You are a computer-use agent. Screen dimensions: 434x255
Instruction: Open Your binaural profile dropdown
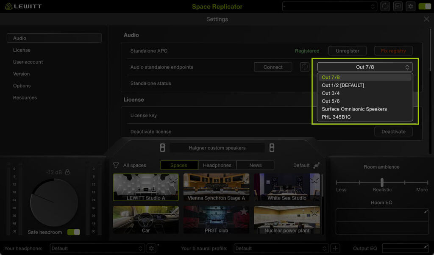[x=281, y=248]
